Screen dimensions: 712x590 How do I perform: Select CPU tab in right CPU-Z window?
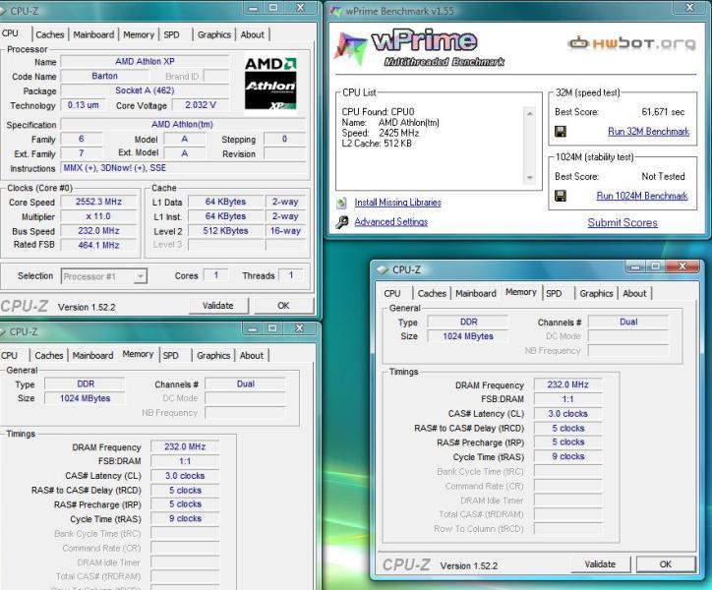pos(392,293)
